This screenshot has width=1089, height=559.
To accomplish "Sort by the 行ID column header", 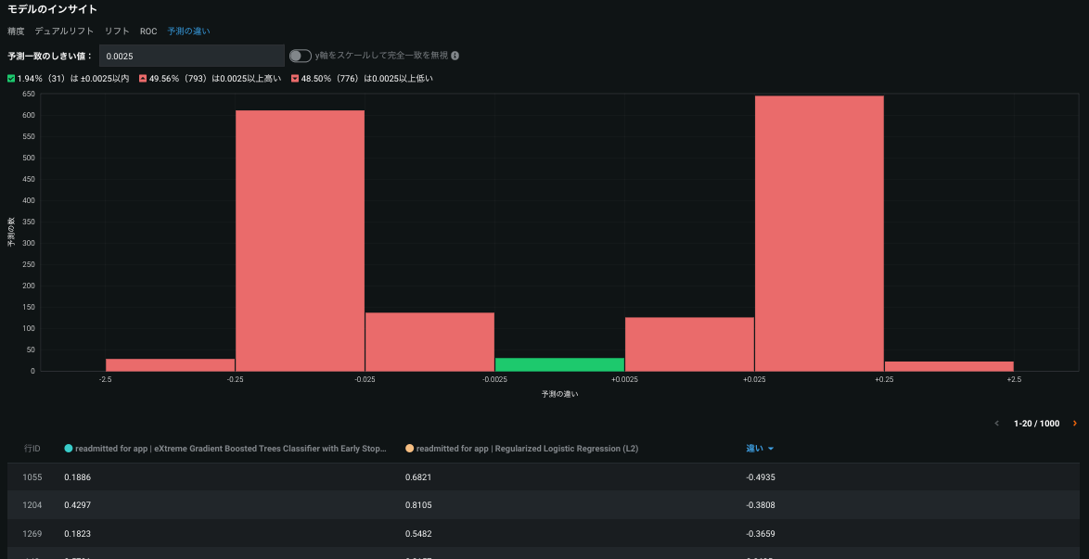I will (32, 449).
